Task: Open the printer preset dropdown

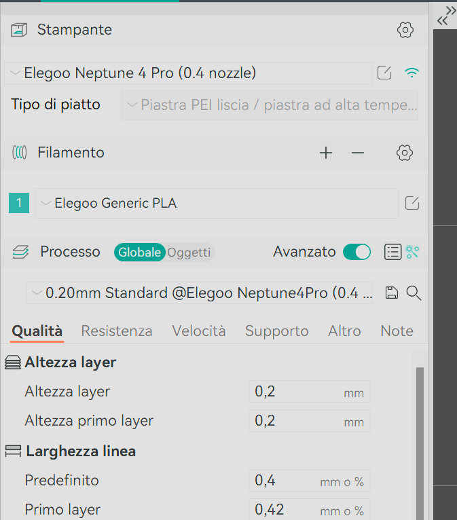Action: click(x=189, y=73)
